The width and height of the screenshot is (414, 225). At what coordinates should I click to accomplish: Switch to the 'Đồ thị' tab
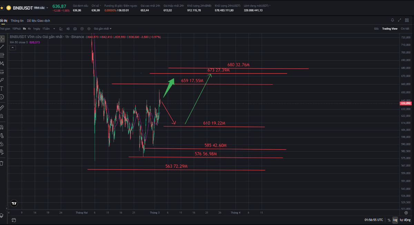tap(3, 21)
